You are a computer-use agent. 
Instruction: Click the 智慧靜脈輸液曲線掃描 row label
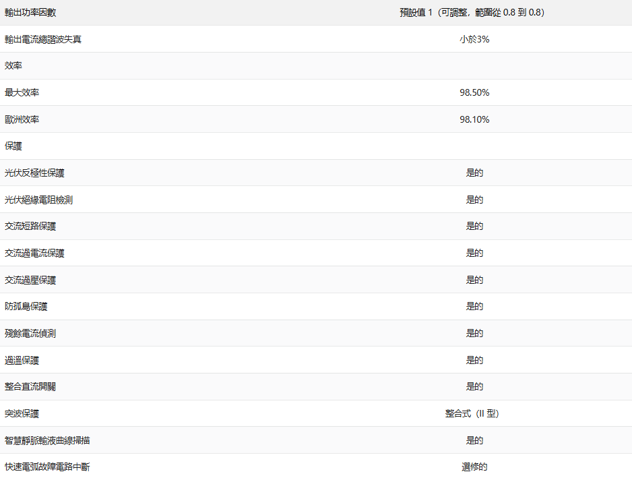(x=47, y=440)
